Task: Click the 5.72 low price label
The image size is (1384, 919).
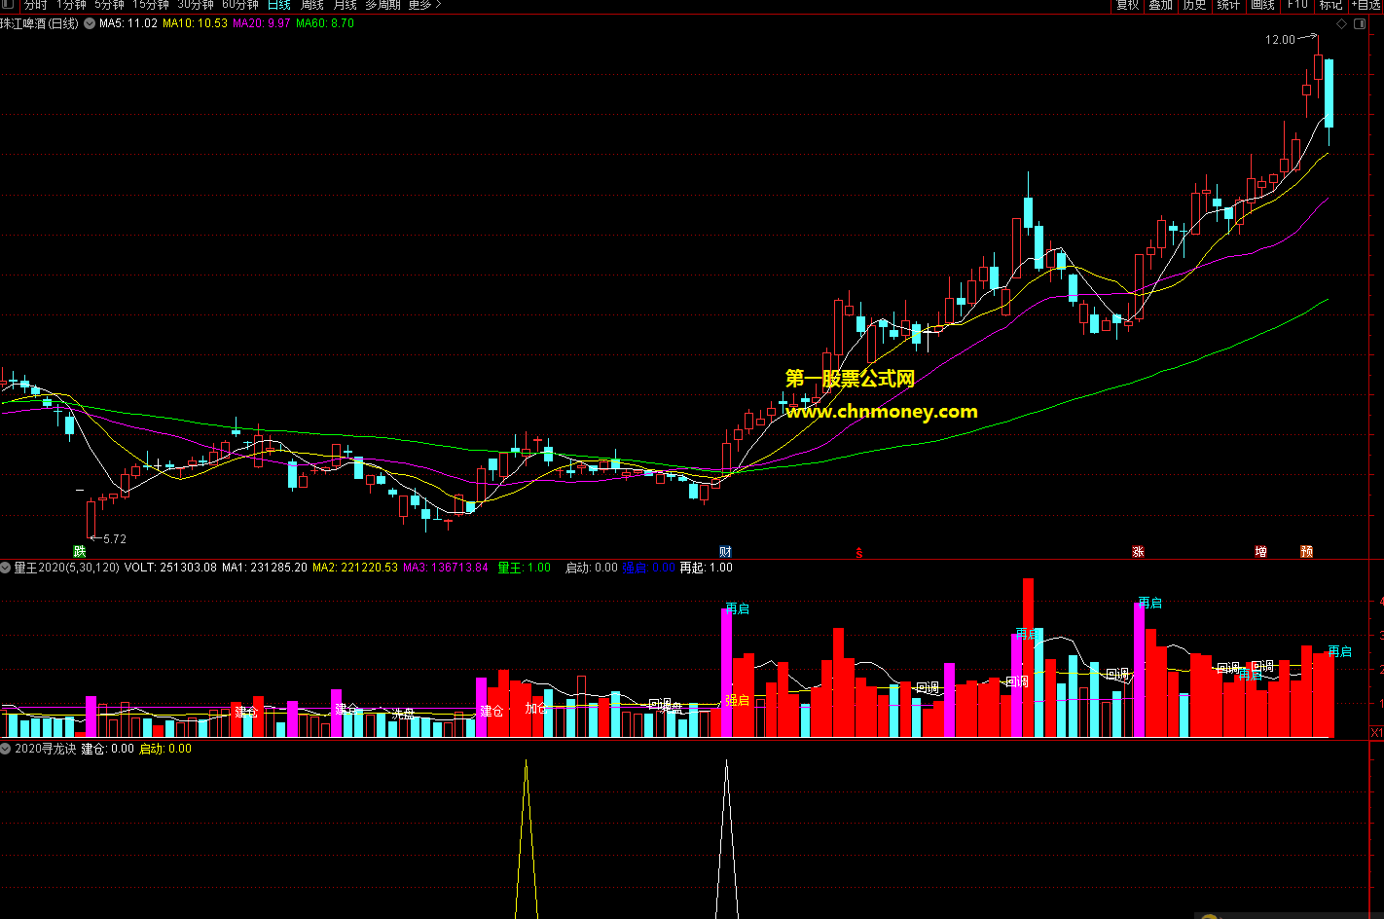Action: point(115,538)
